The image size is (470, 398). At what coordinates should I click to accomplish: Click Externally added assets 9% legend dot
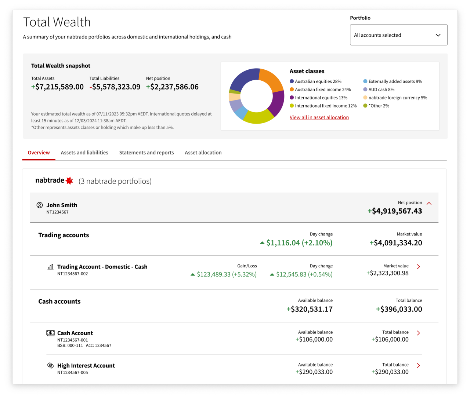[365, 81]
